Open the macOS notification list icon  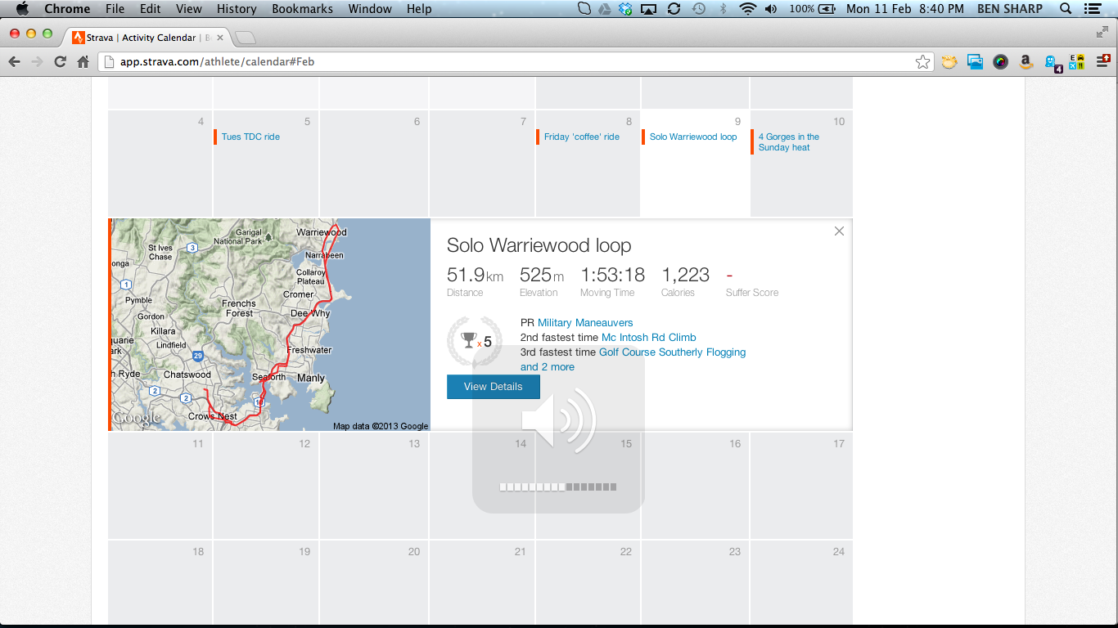click(x=1092, y=9)
